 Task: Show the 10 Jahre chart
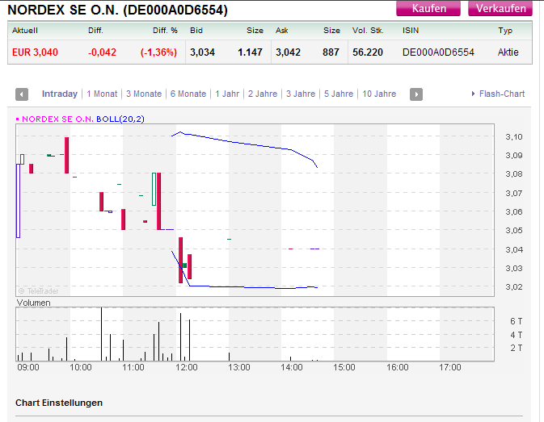click(379, 94)
